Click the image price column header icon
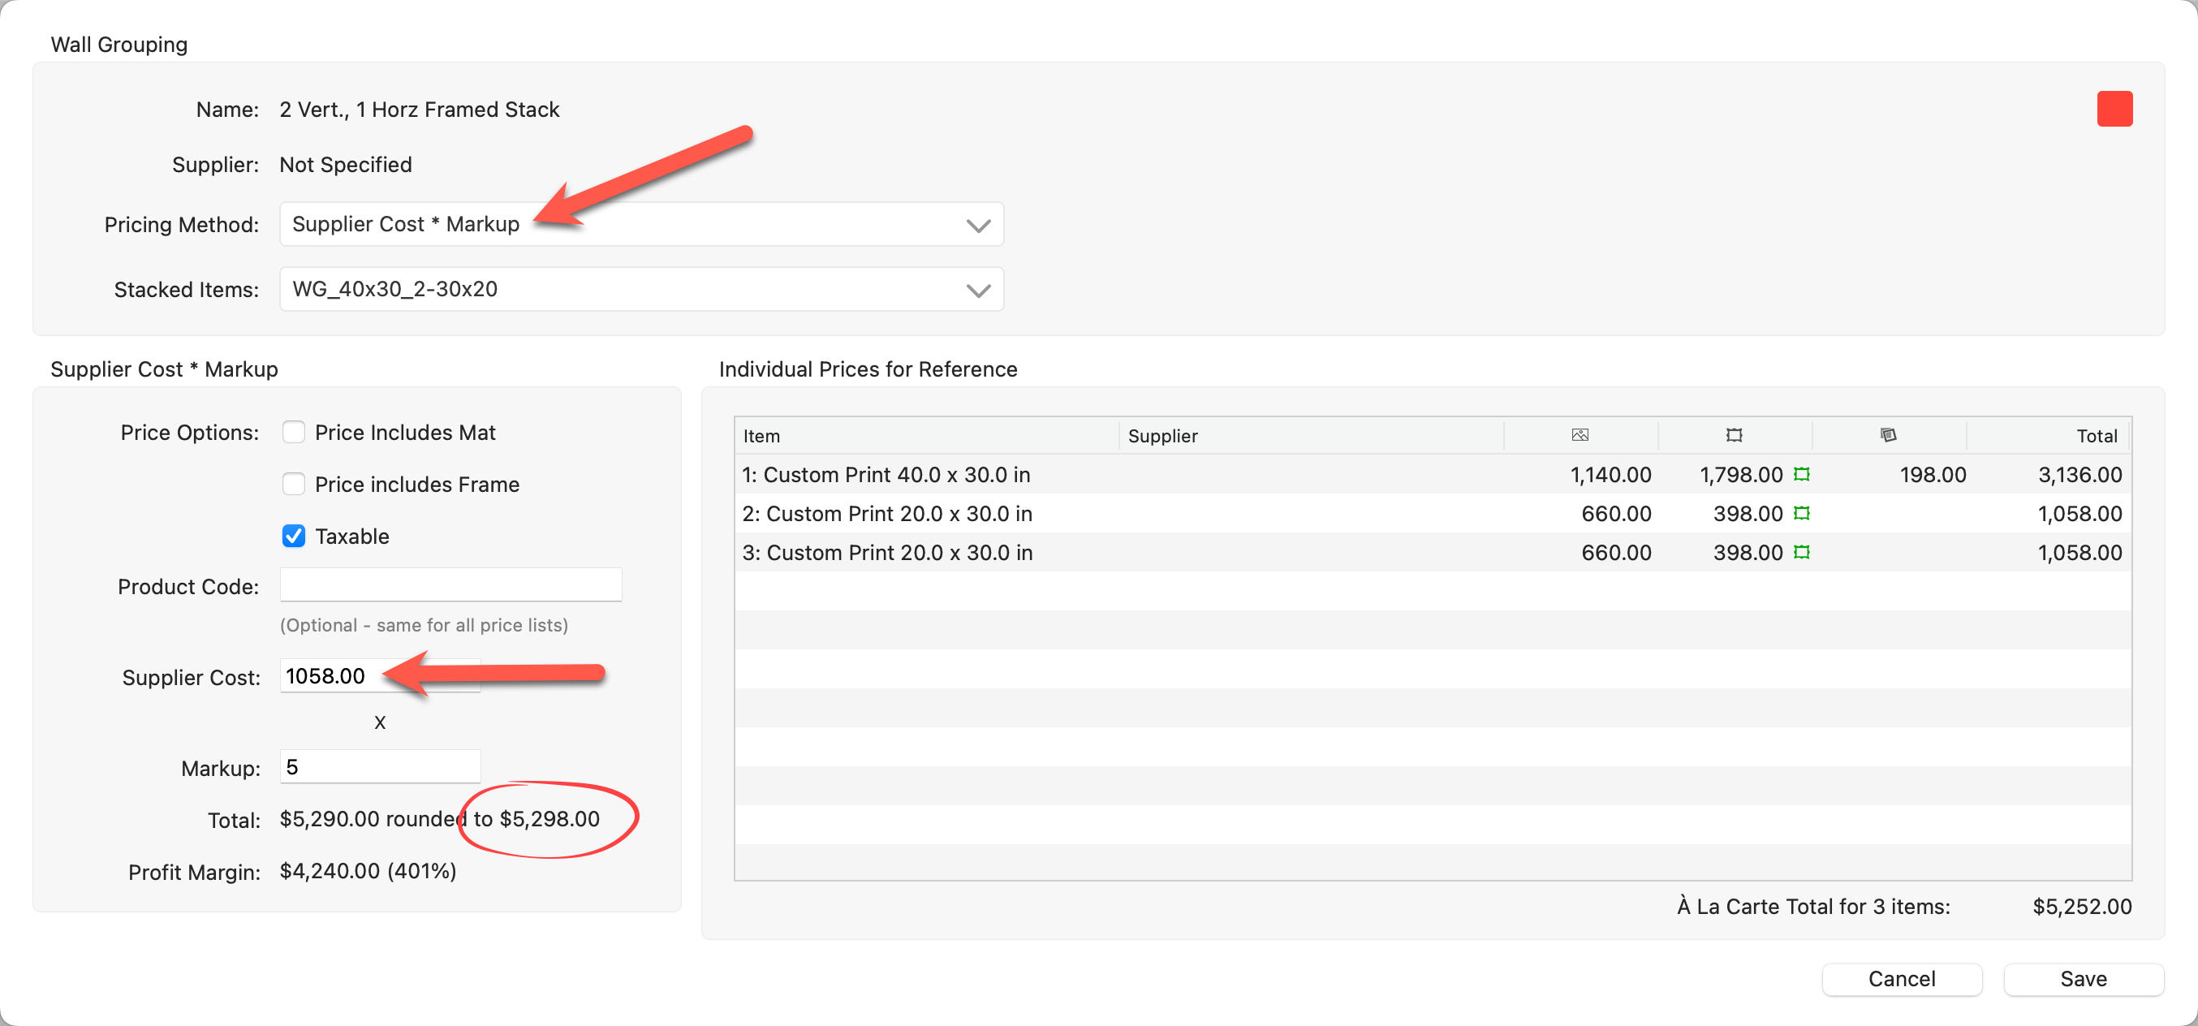The height and width of the screenshot is (1026, 2198). (x=1580, y=435)
